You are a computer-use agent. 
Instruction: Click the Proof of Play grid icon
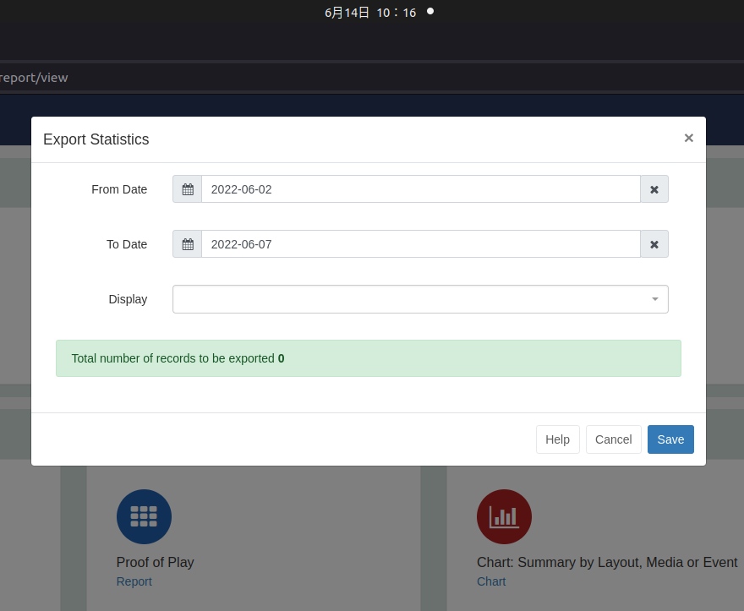(144, 516)
